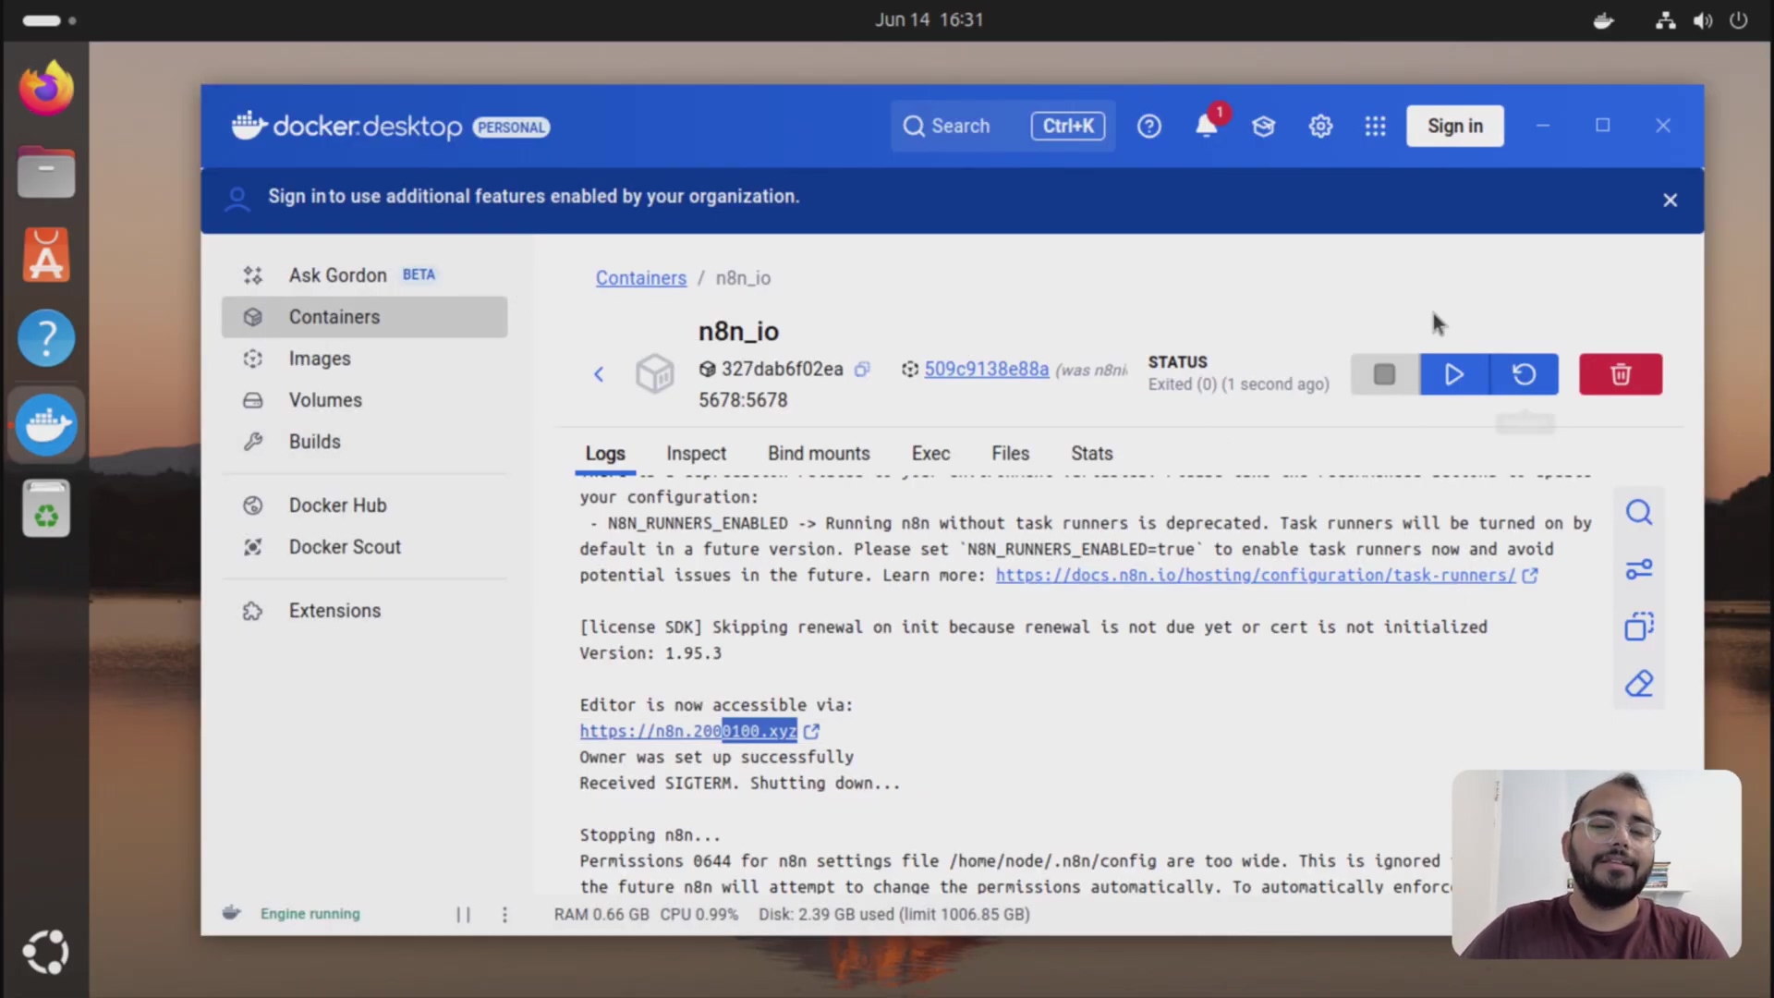Image resolution: width=1774 pixels, height=998 pixels.
Task: Open the https://n8n.2000100.xyz link
Action: (x=687, y=731)
